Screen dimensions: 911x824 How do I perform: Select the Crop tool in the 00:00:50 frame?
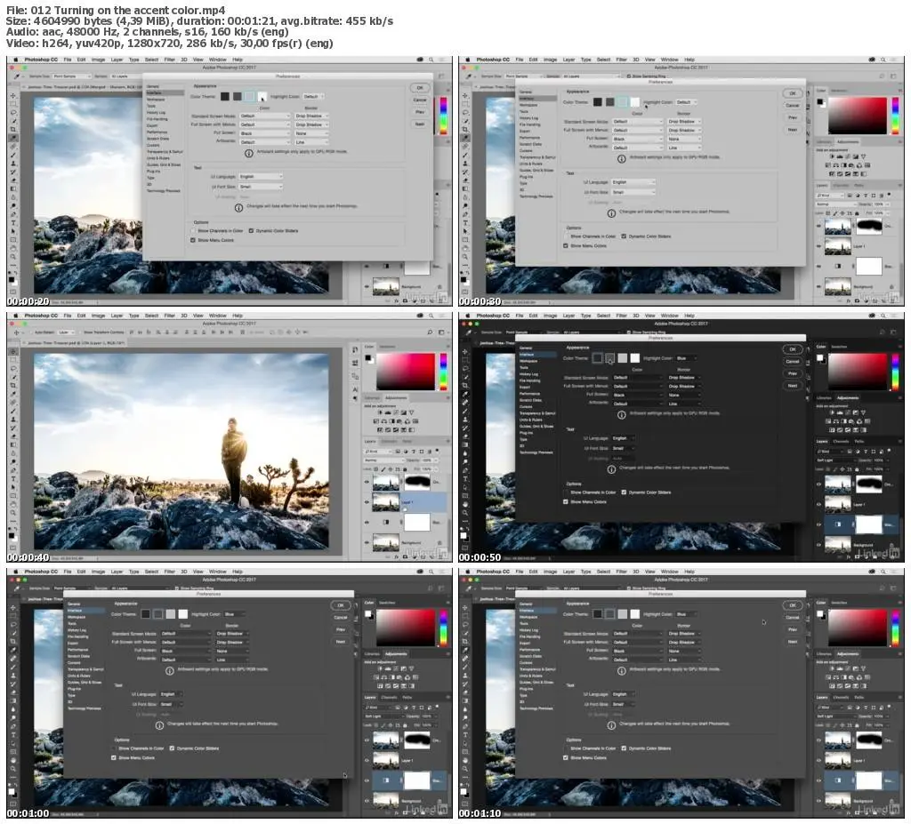point(465,385)
